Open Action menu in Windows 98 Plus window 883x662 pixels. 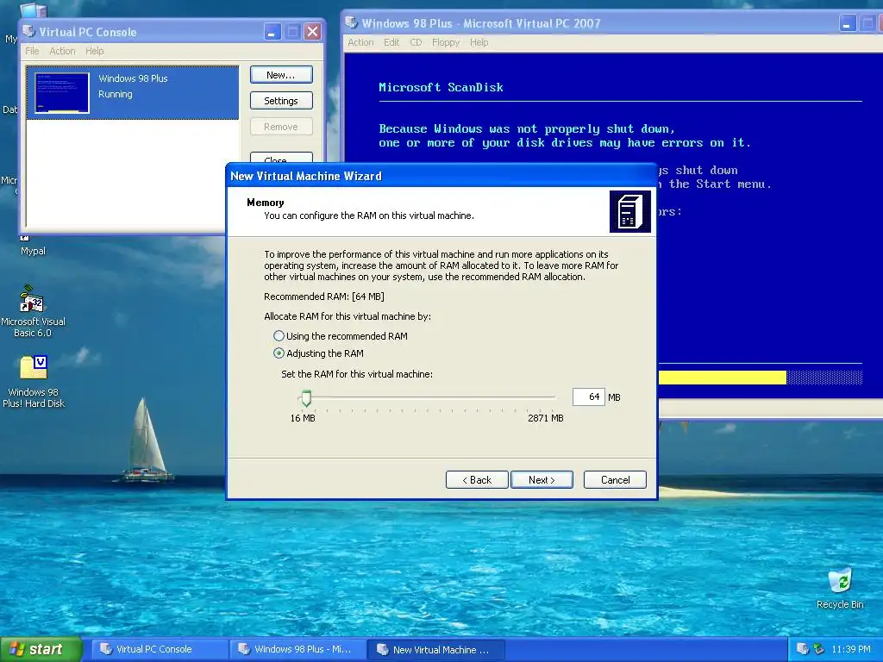(x=360, y=42)
